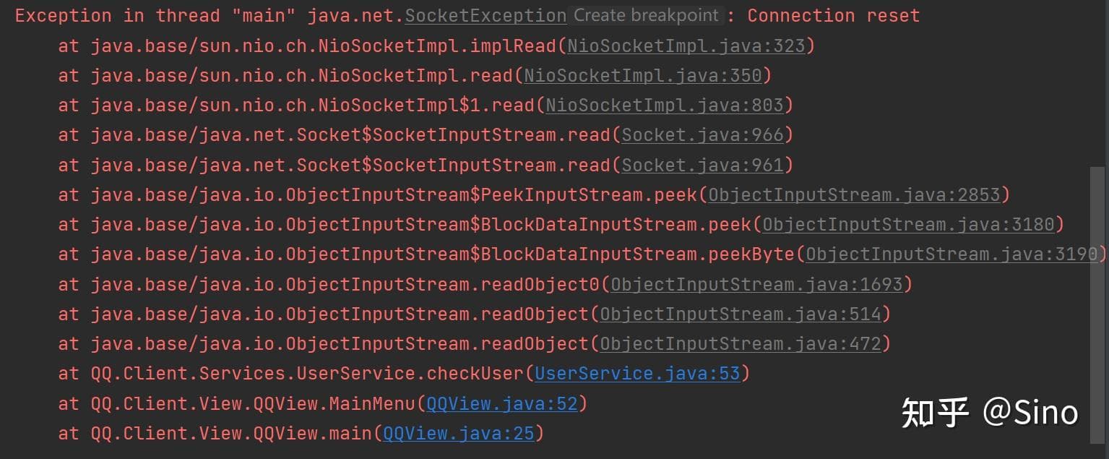Open ObjectInputStream.java:2853 link
Screen dimensions: 1109x459
pyautogui.click(x=854, y=195)
